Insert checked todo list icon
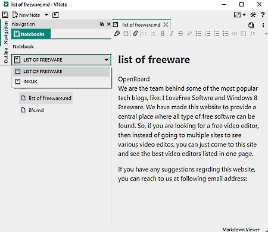Viewport: 268px width, 232px height. pos(216,33)
